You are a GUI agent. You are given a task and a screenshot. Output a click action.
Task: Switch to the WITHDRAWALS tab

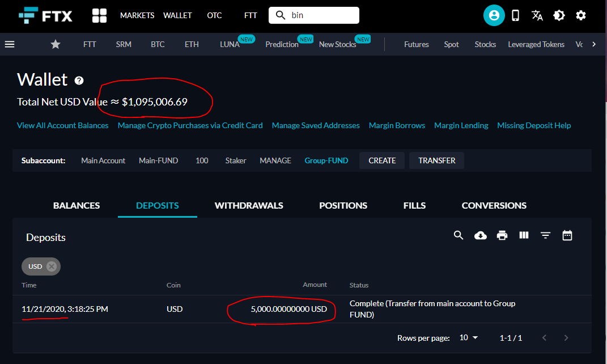(249, 206)
